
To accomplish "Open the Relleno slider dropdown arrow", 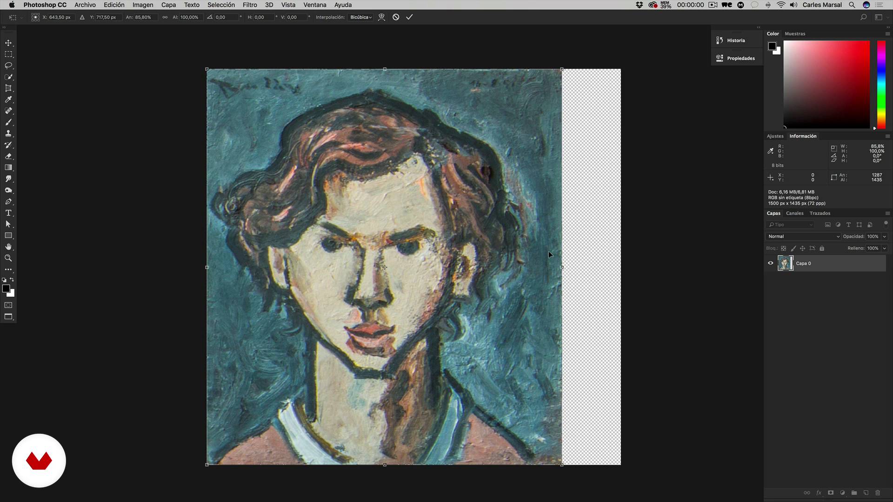I will click(885, 248).
